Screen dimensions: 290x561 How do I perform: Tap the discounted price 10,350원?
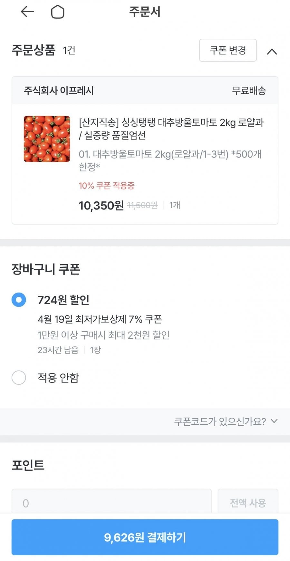101,205
